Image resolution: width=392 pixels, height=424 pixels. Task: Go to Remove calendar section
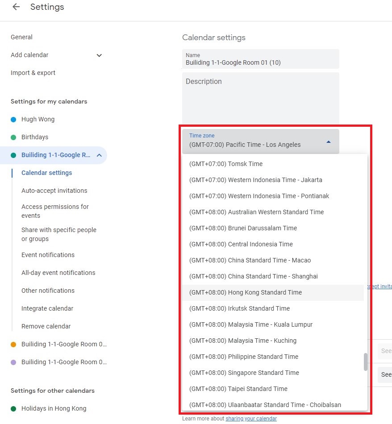pyautogui.click(x=46, y=326)
